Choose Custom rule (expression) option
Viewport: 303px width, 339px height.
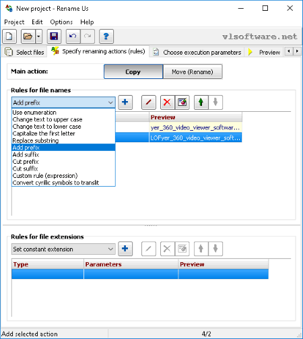tap(63, 175)
